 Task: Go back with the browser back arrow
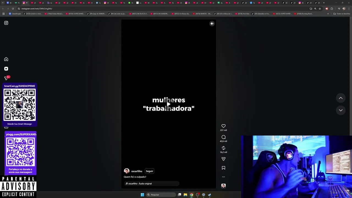(3, 9)
